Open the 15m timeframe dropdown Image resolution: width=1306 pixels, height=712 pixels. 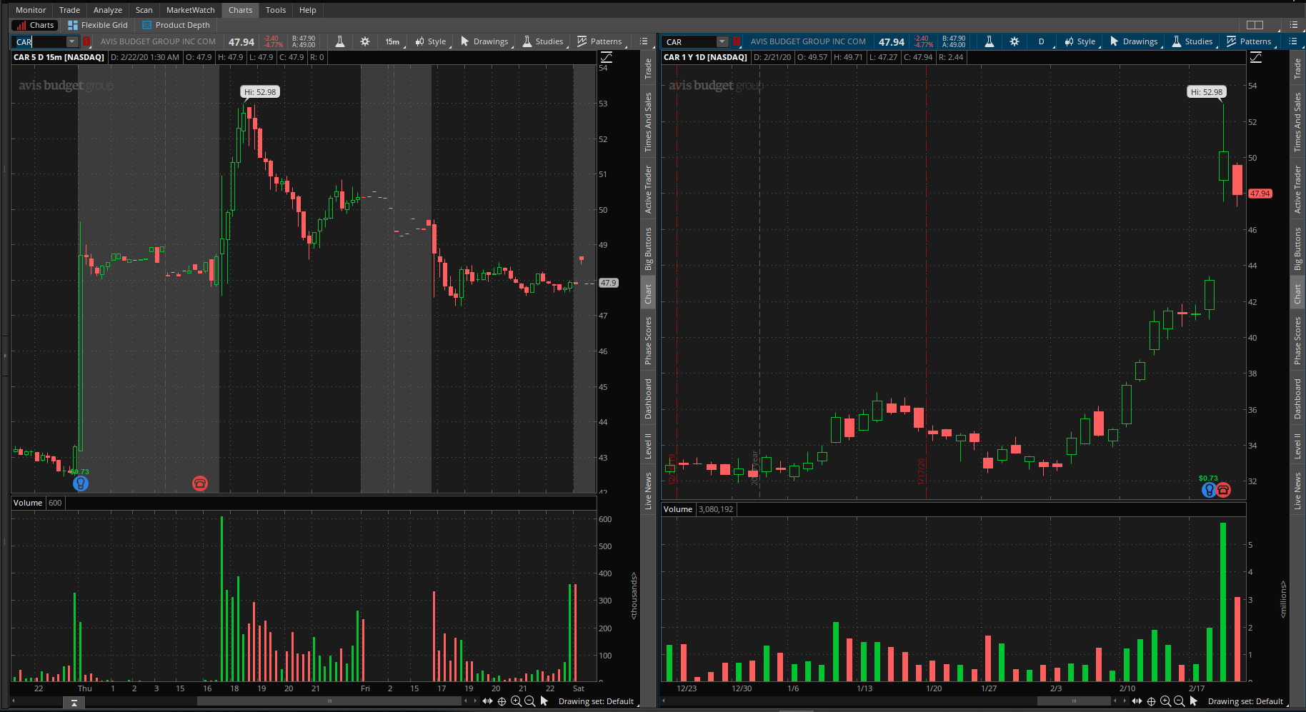[x=394, y=41]
